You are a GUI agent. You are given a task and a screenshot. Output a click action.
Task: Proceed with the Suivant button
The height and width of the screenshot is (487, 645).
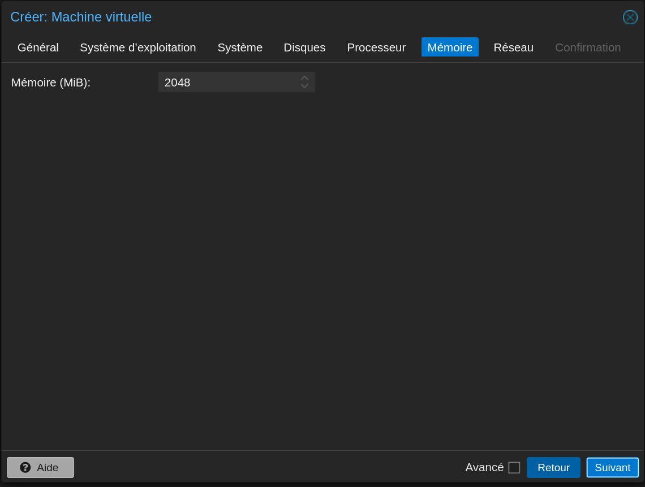(x=612, y=467)
